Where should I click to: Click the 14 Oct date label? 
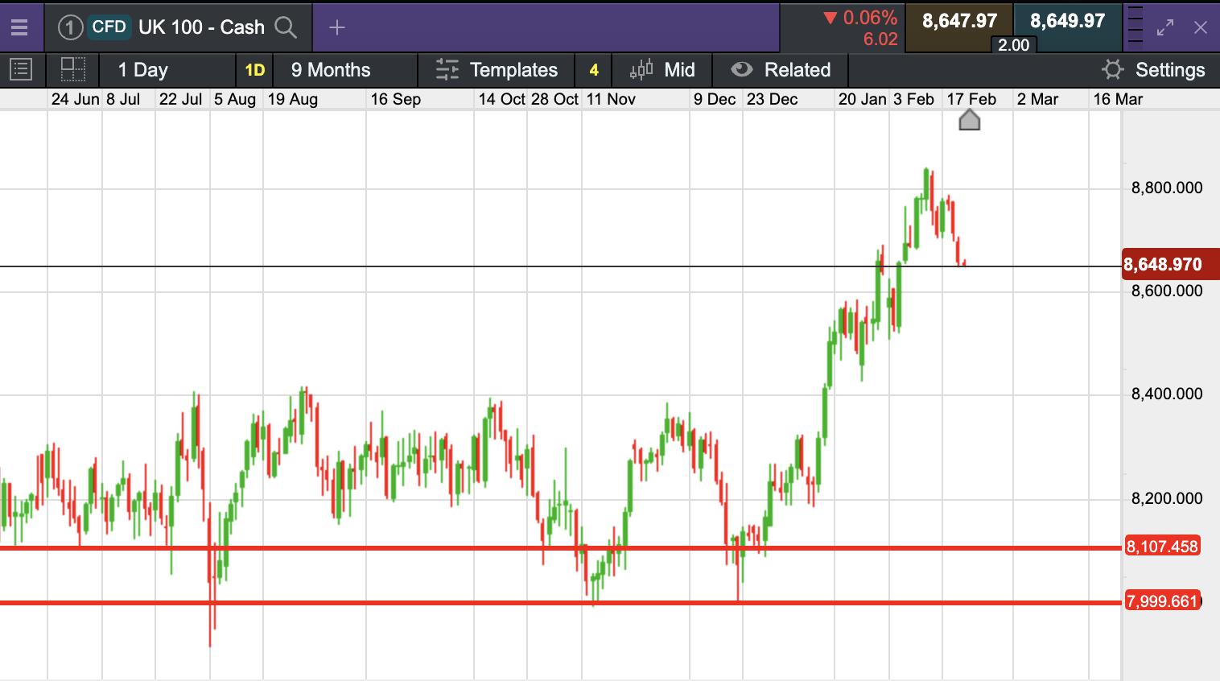point(502,99)
